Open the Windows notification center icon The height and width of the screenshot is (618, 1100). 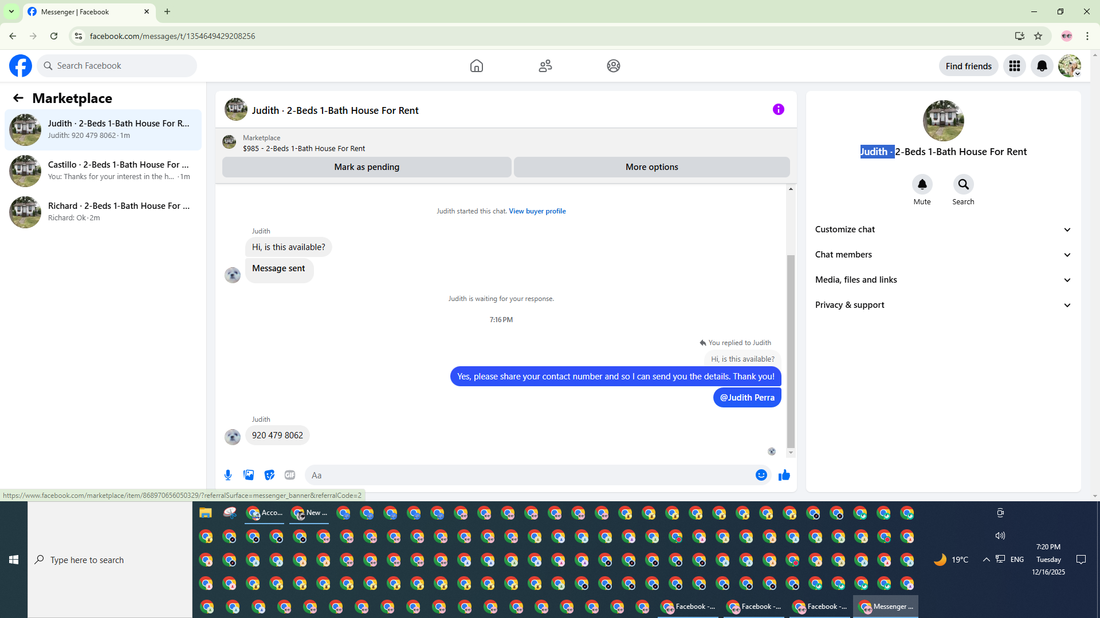coord(1081,560)
